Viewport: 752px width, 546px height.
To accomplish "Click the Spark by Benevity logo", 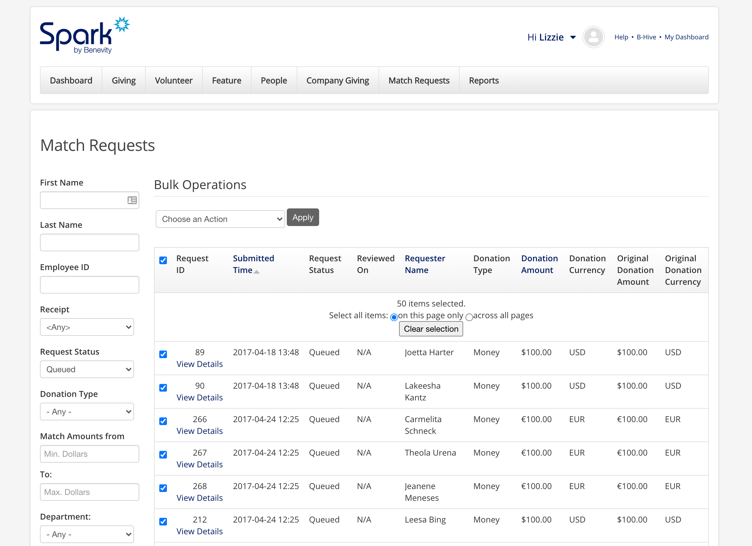I will (85, 36).
